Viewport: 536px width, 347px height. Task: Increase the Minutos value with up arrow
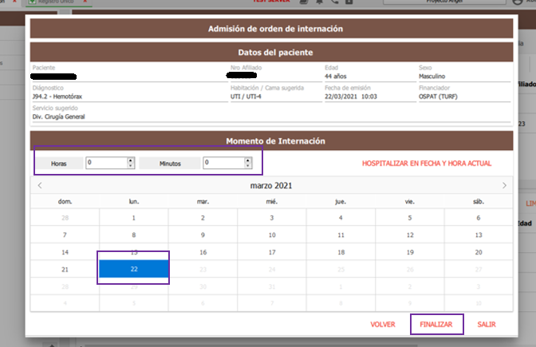(248, 160)
